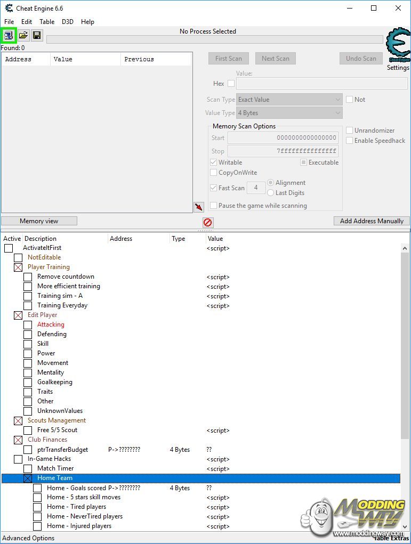
Task: Open the Scan Type dropdown
Action: (x=289, y=100)
